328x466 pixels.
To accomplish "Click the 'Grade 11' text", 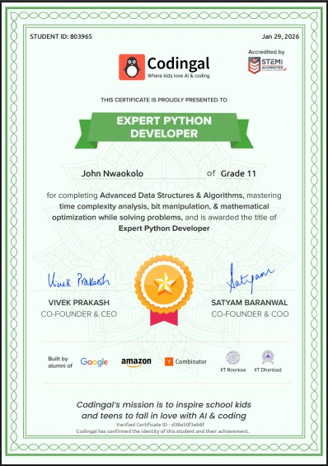I will (x=238, y=173).
